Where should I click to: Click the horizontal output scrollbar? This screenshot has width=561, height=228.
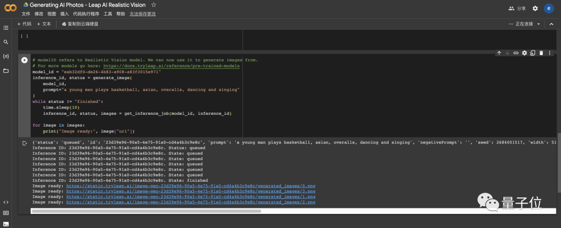pyautogui.click(x=145, y=211)
